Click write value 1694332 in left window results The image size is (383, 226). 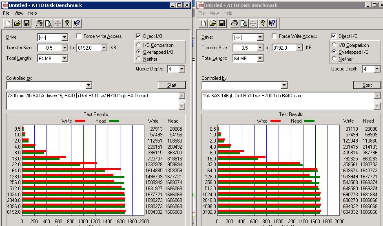(154, 212)
